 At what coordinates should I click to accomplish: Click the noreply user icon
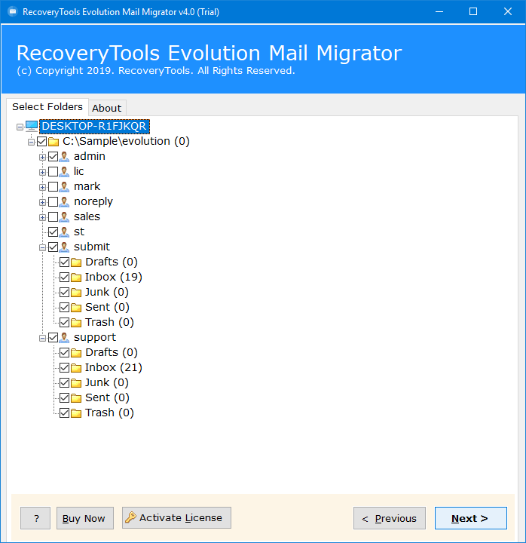(x=64, y=202)
